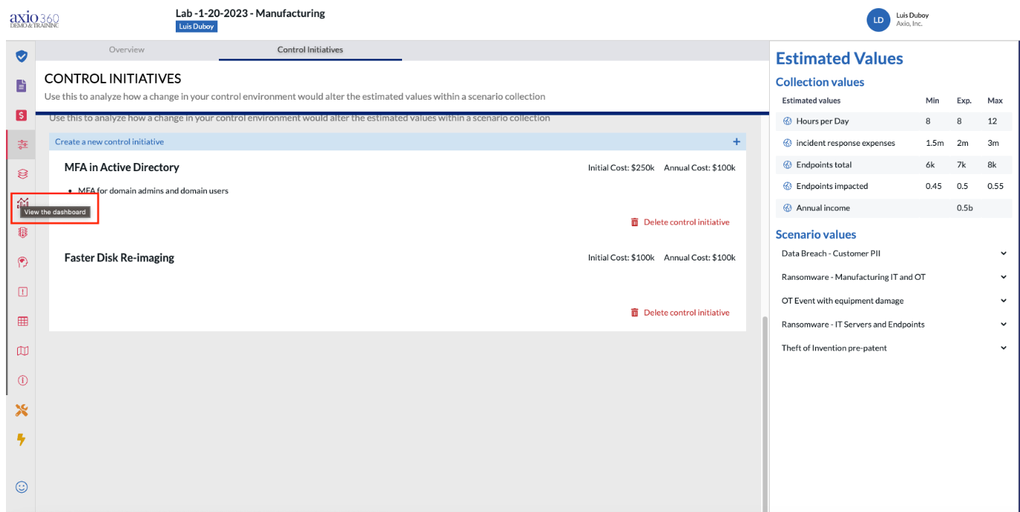Image resolution: width=1020 pixels, height=512 pixels.
Task: Click MFA for domain admins bullet text
Action: pyautogui.click(x=153, y=191)
